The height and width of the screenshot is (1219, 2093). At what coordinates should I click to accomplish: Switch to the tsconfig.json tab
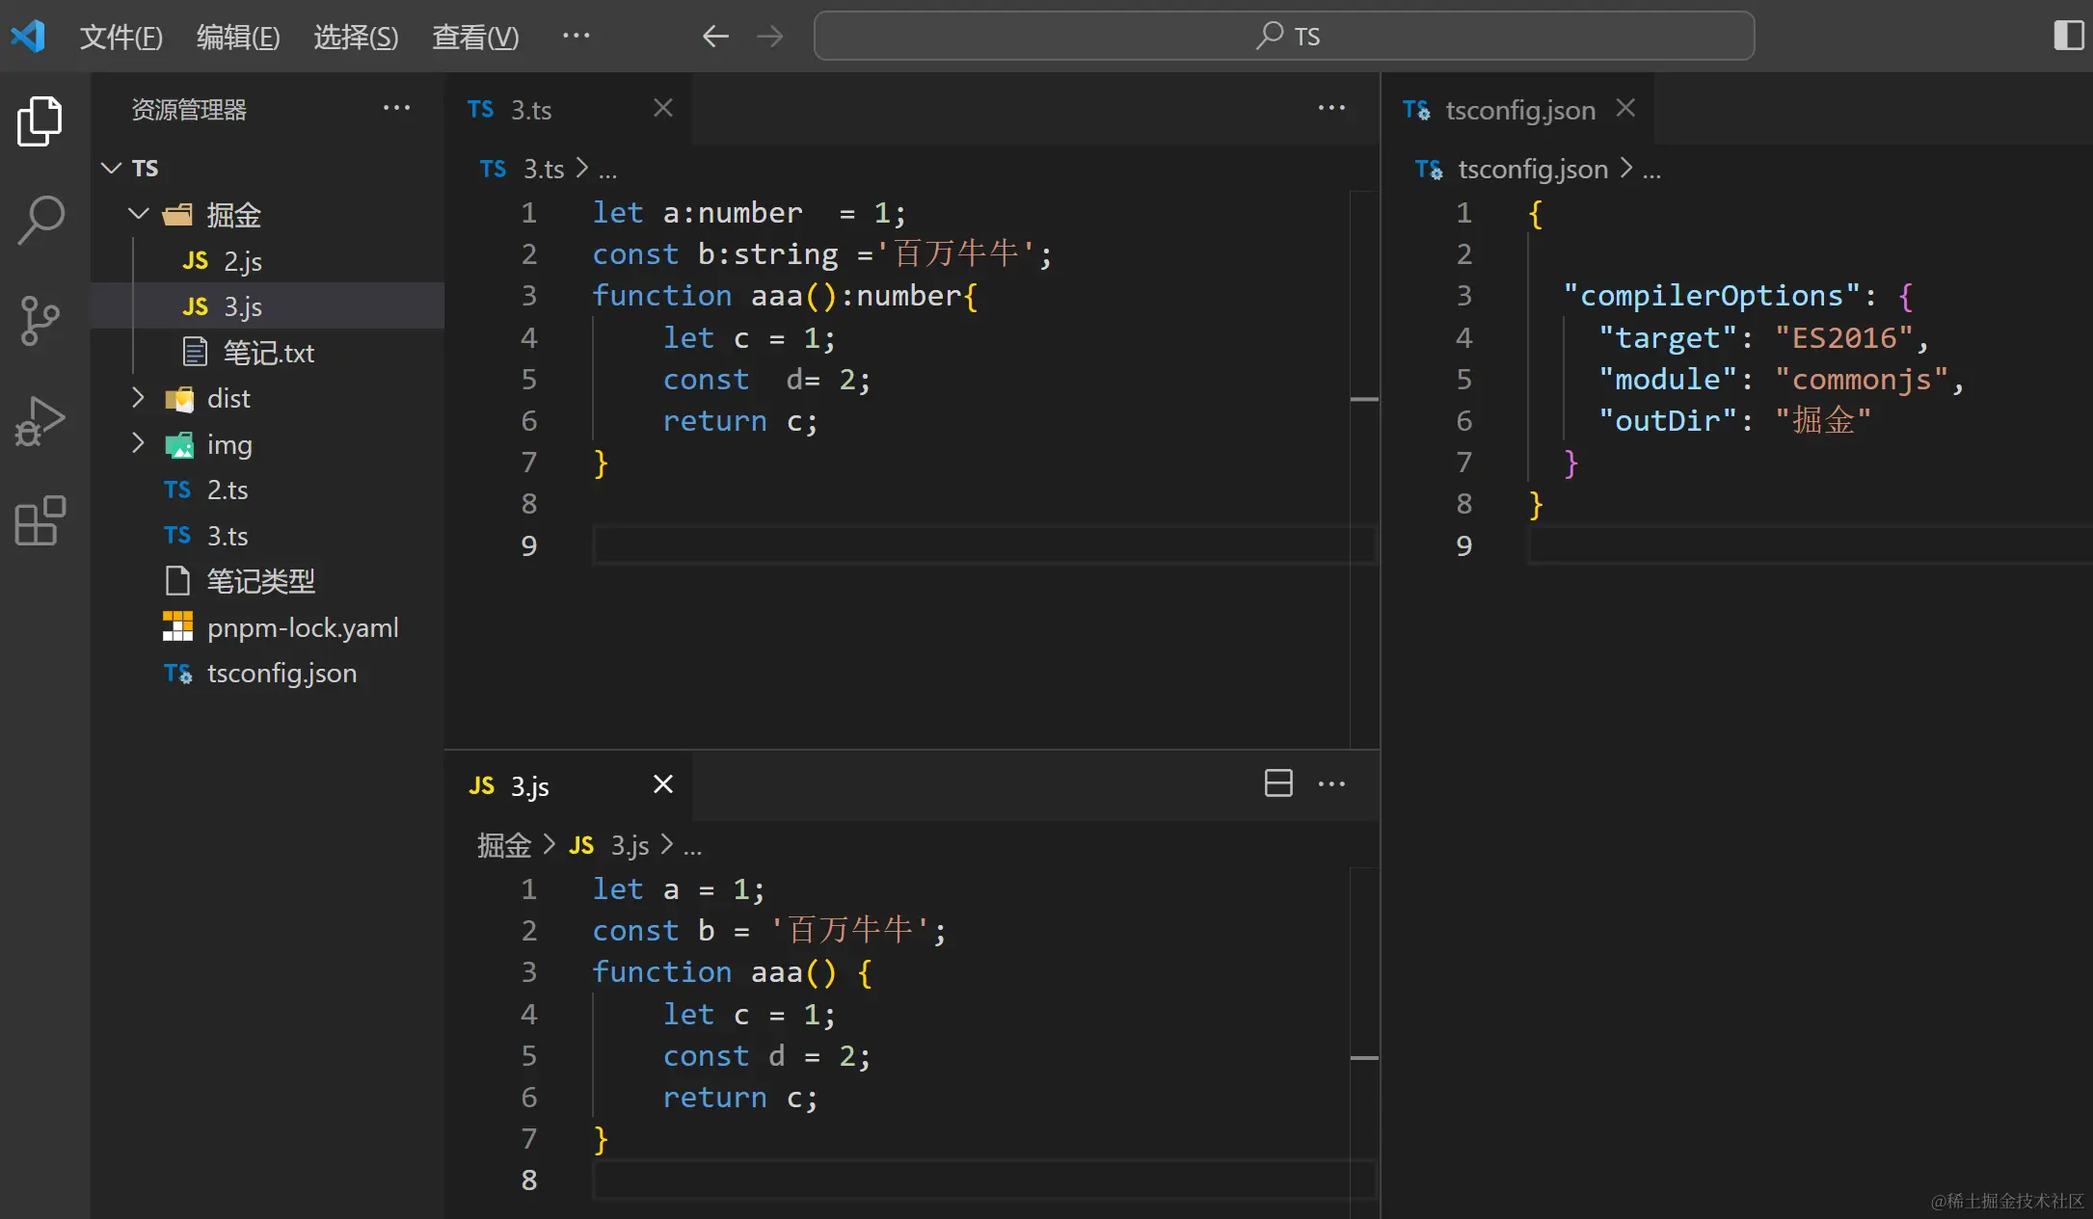tap(1519, 109)
